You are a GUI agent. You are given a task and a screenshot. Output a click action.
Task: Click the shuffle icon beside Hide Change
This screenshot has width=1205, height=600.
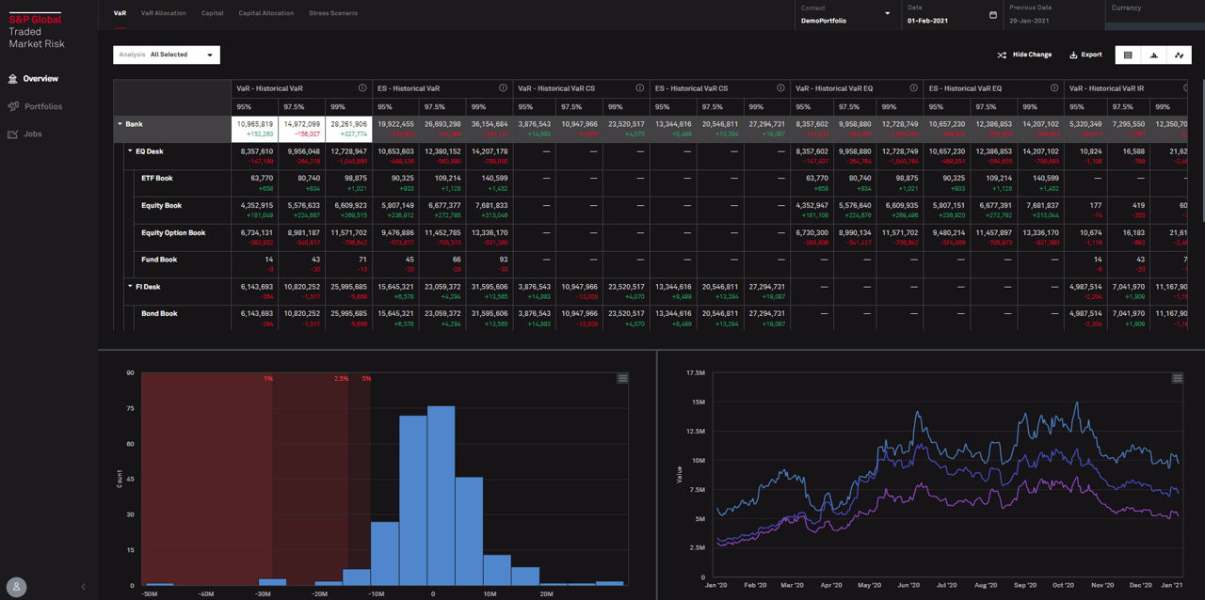(1002, 55)
